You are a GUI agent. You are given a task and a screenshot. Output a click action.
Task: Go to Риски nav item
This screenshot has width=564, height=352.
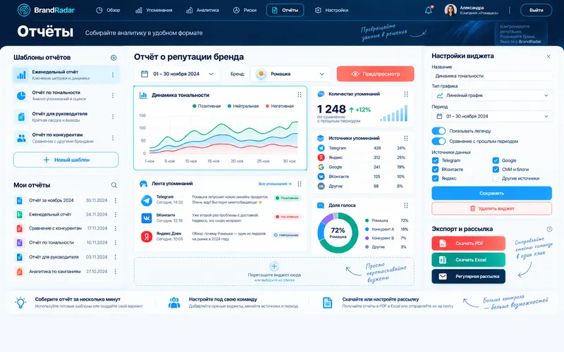[245, 10]
